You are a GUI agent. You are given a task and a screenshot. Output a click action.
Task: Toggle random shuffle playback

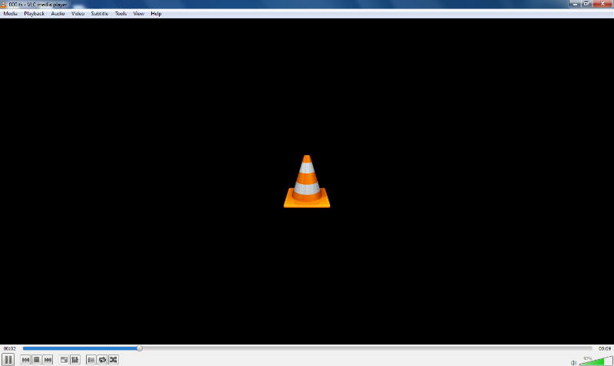point(113,360)
